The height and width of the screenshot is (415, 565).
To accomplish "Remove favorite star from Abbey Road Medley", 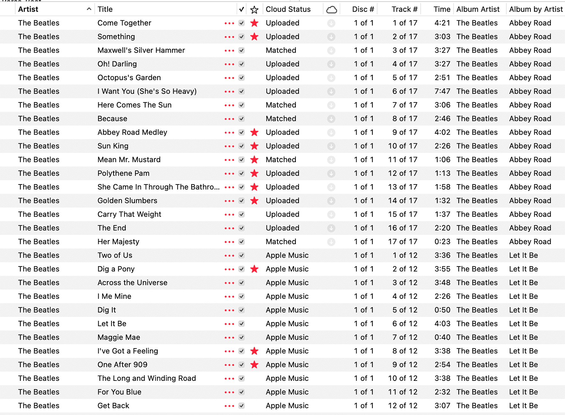I will point(254,132).
